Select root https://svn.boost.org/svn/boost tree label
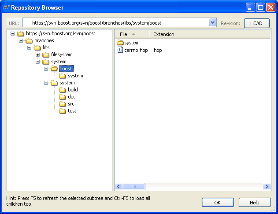The height and width of the screenshot is (214, 278). 61,33
